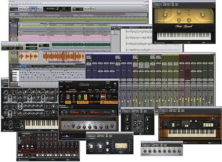This screenshot has width=222, height=162.
Task: Turn the rightmost chicken-head knob on Eleven amp
Action: pyautogui.click(x=112, y=125)
